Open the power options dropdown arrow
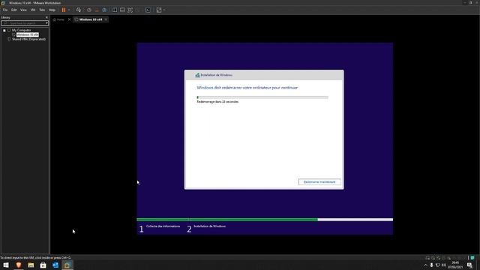This screenshot has width=480, height=270. [69, 10]
